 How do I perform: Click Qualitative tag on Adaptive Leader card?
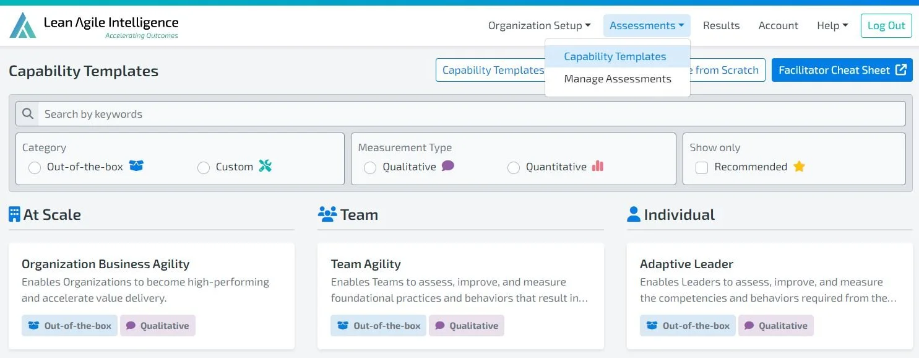click(x=776, y=326)
